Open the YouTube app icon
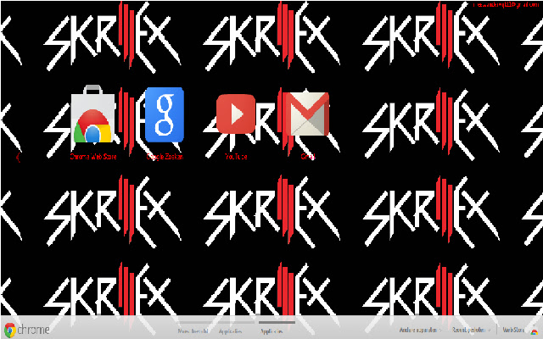This screenshot has height=339, width=543. (x=236, y=114)
